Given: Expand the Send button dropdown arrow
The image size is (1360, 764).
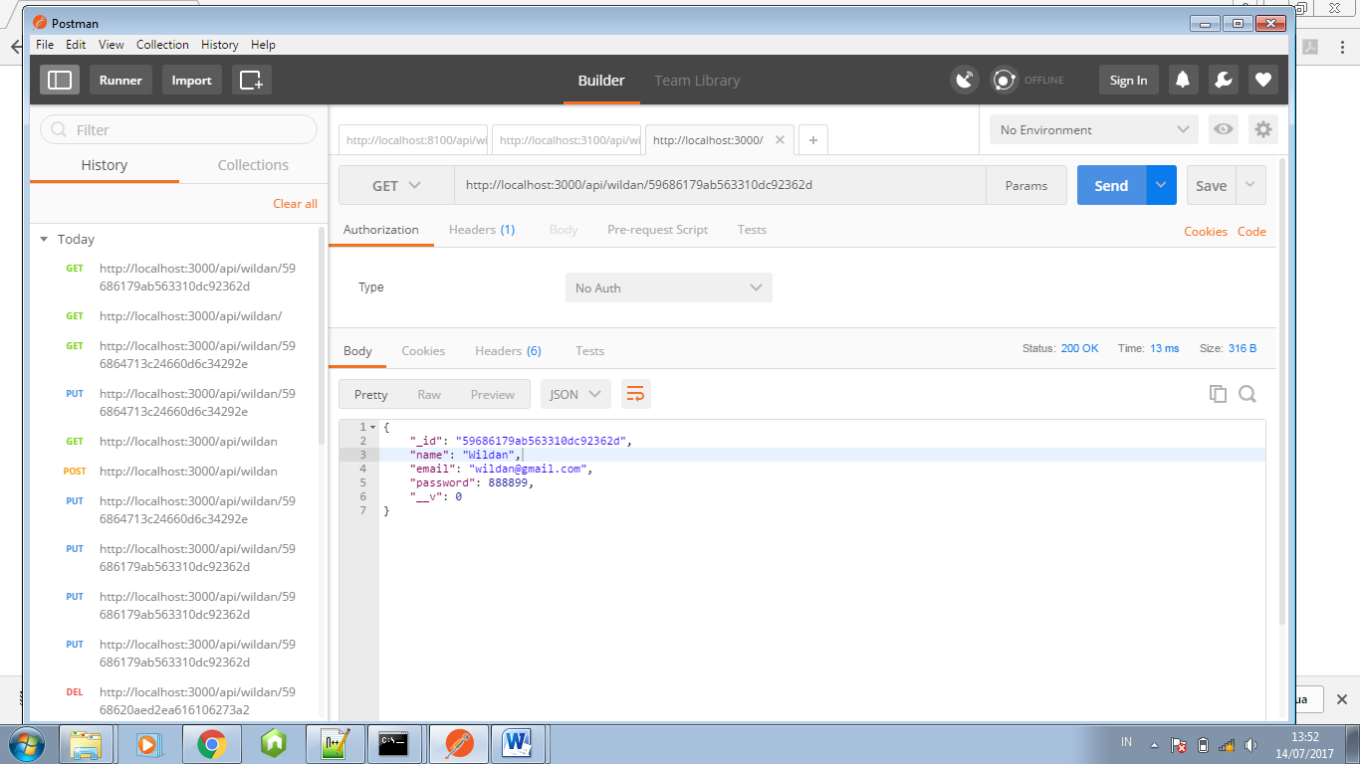Looking at the screenshot, I should 1161,185.
